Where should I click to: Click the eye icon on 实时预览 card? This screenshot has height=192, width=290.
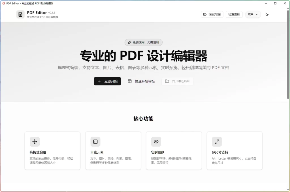click(x=156, y=142)
